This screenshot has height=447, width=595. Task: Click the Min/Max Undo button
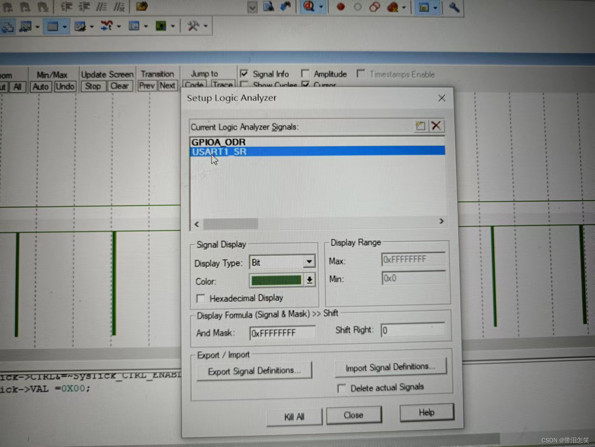click(65, 86)
